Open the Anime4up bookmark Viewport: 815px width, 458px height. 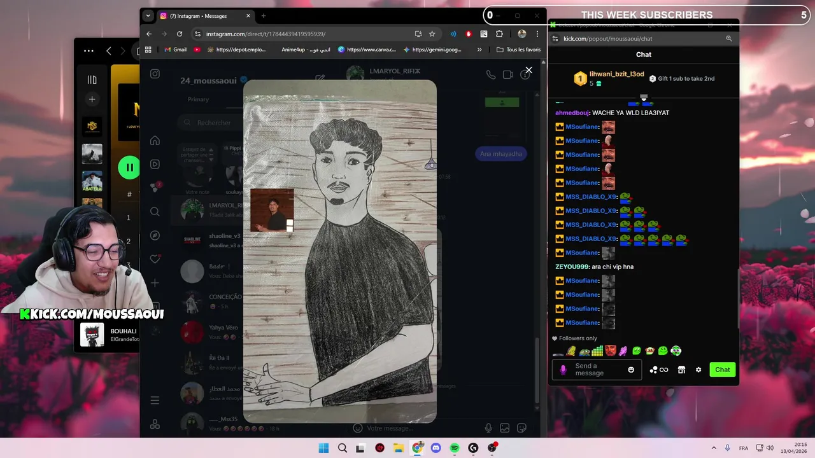pos(306,50)
